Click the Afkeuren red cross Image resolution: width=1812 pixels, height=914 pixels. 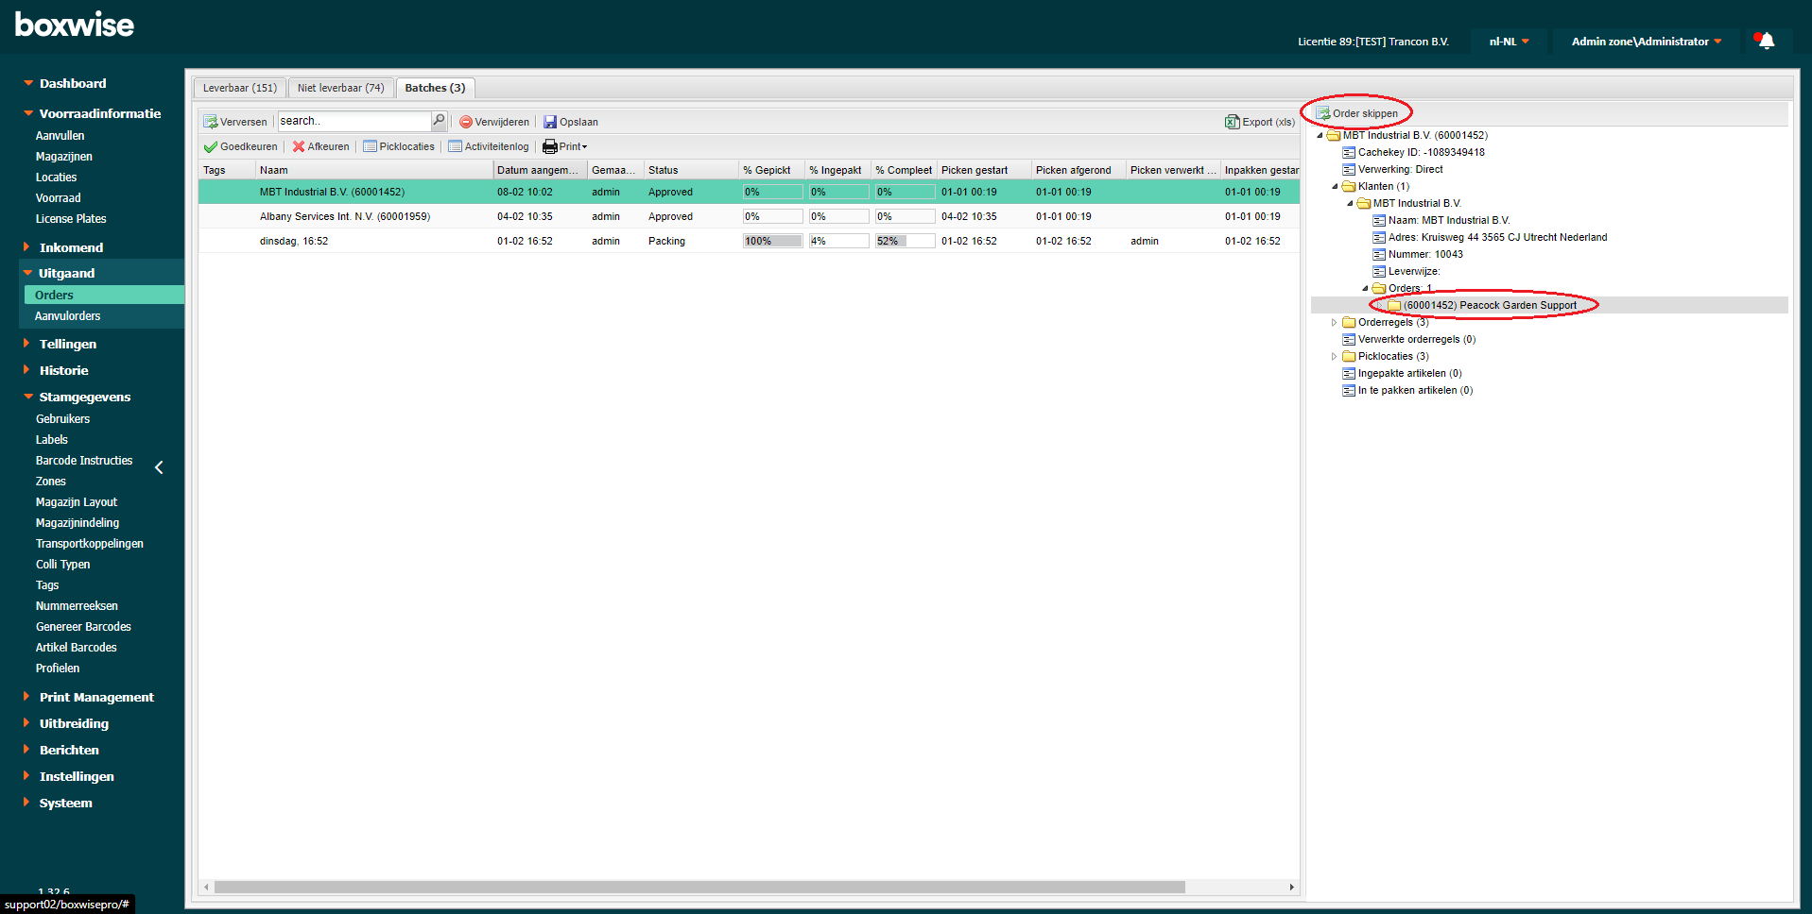click(299, 146)
